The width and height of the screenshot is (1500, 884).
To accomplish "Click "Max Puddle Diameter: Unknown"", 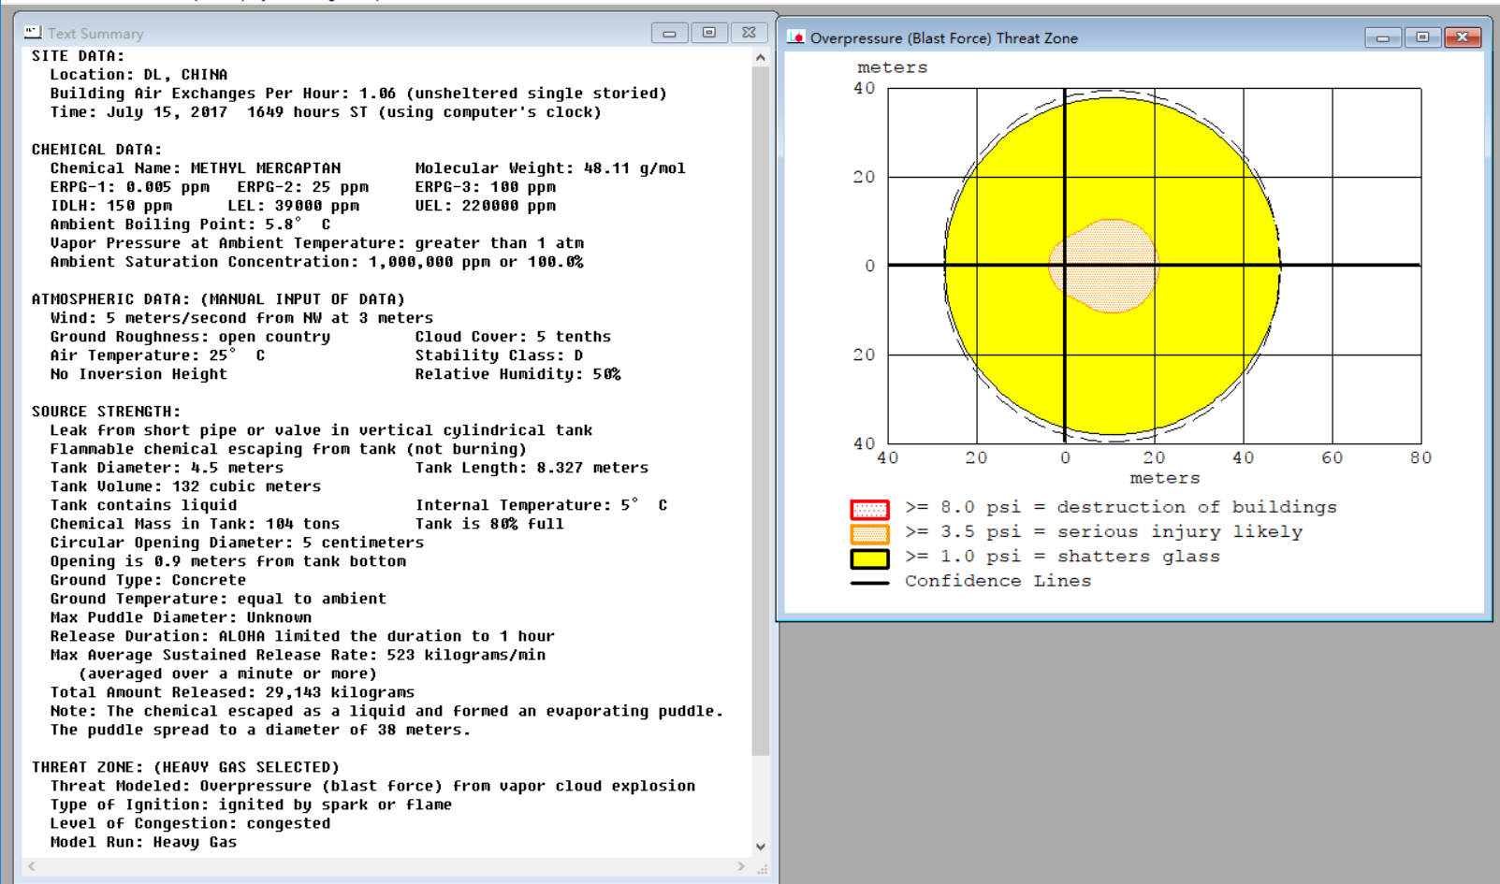I will pyautogui.click(x=181, y=617).
